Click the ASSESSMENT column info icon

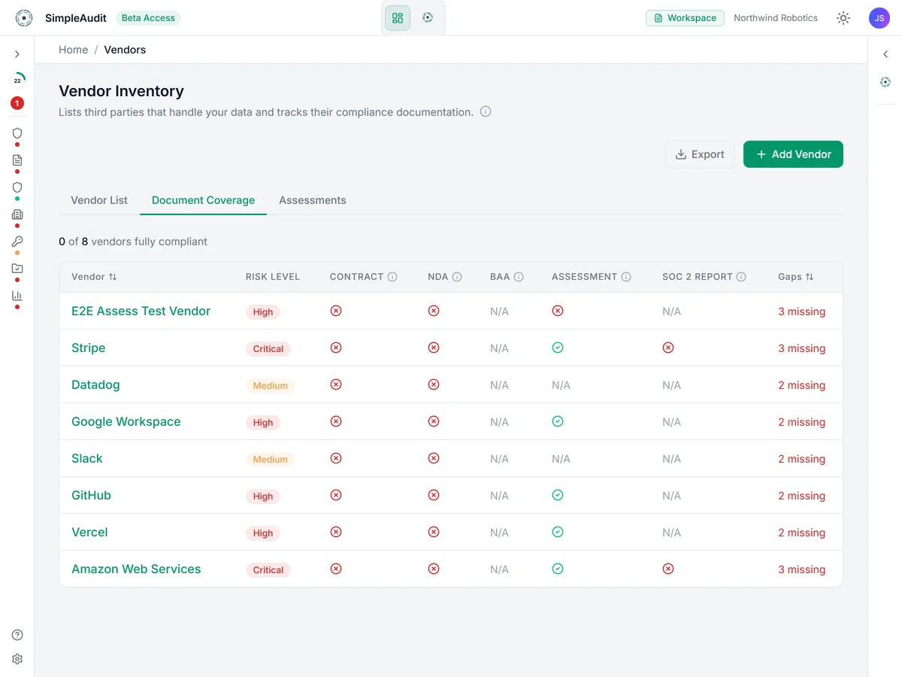tap(626, 277)
